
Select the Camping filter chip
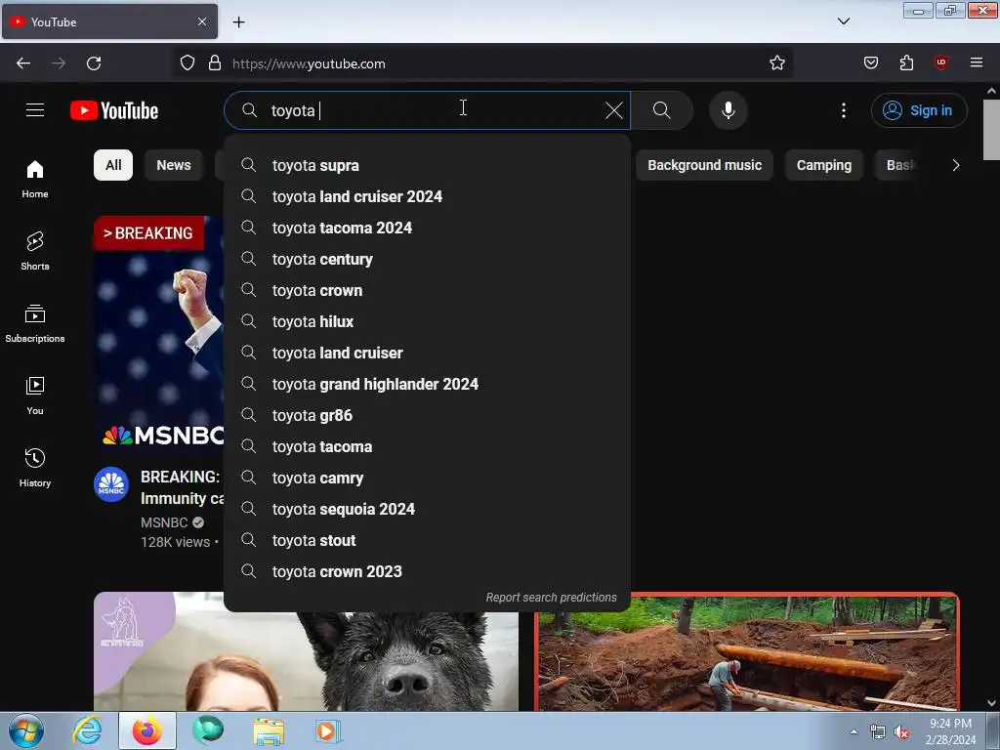pos(823,165)
